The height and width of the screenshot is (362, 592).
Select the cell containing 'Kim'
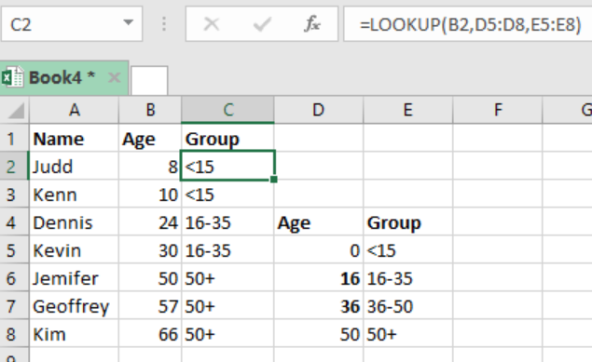(x=74, y=334)
